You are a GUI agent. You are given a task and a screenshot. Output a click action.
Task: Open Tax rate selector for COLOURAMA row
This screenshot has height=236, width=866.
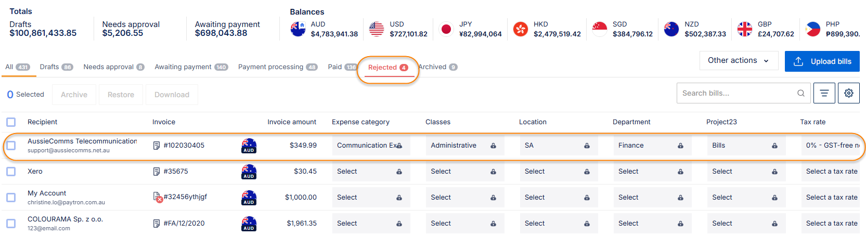pyautogui.click(x=831, y=224)
